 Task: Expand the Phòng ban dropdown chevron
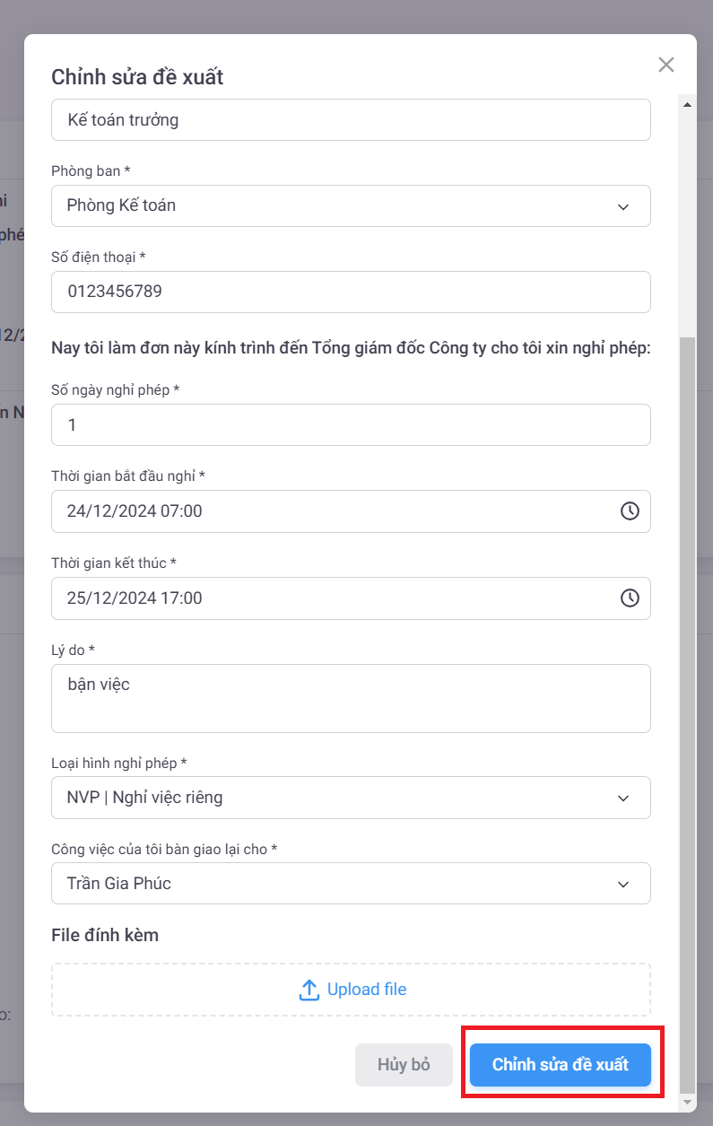(x=623, y=206)
